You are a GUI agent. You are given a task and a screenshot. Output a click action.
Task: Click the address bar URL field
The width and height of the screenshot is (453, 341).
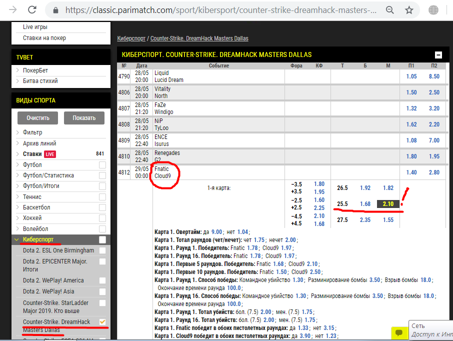coord(220,10)
